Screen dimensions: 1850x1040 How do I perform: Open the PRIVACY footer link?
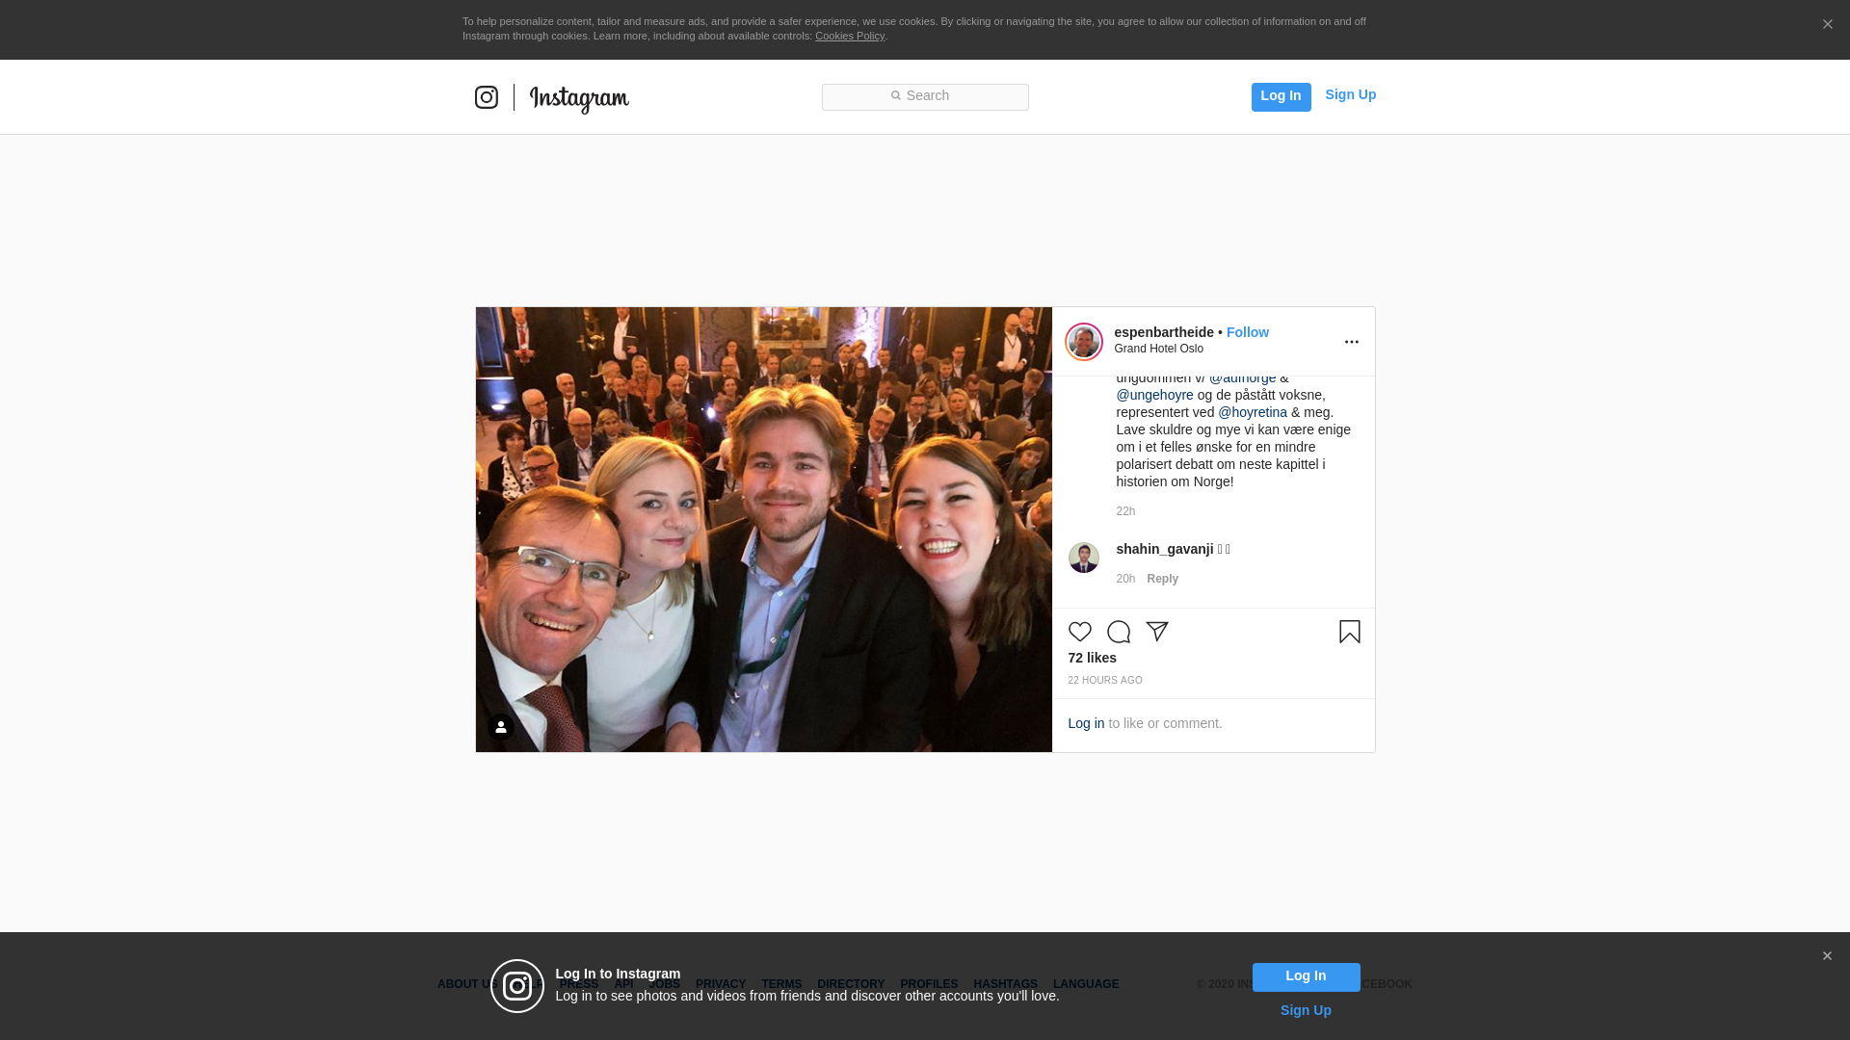pyautogui.click(x=720, y=984)
